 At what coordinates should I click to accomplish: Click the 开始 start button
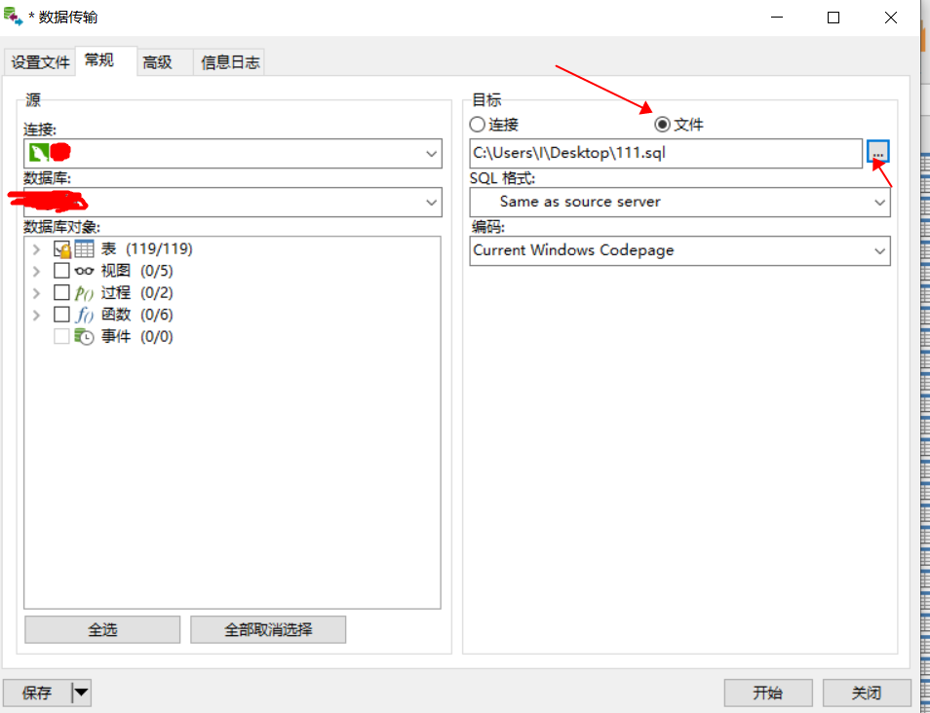[x=767, y=693]
